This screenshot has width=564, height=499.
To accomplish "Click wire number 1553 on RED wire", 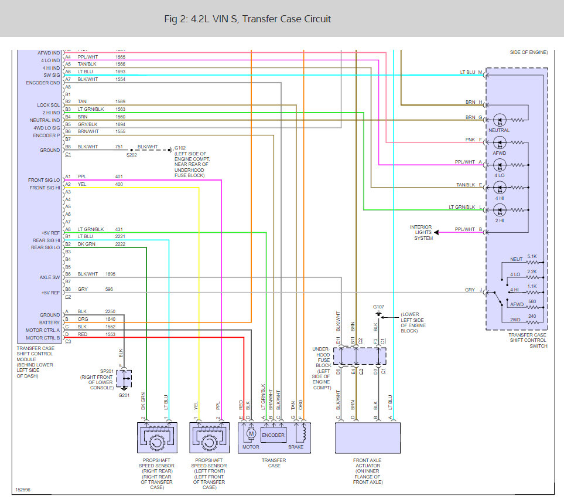I will 110,334.
